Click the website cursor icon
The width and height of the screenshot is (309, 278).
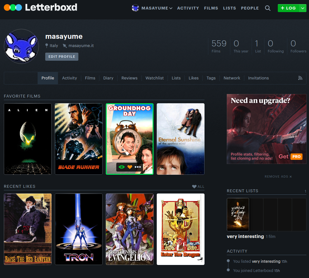pyautogui.click(x=65, y=46)
